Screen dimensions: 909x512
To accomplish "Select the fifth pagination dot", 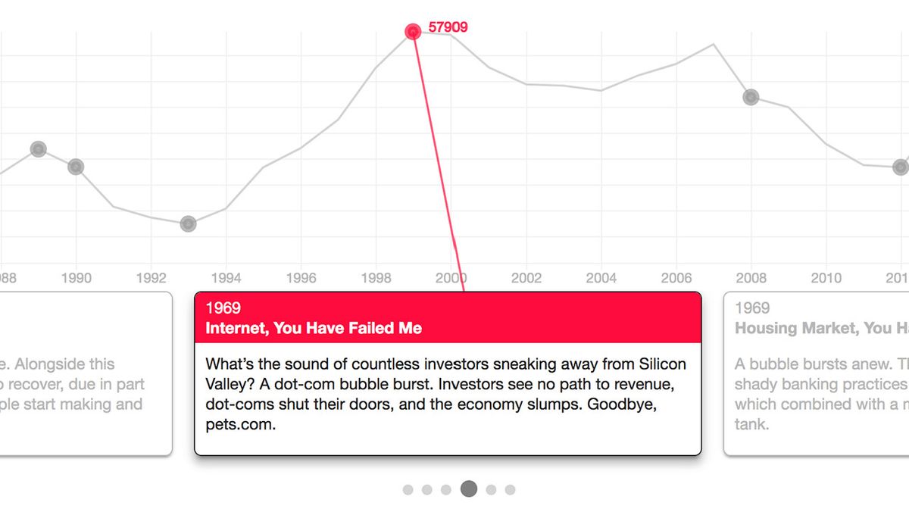I will pyautogui.click(x=491, y=490).
